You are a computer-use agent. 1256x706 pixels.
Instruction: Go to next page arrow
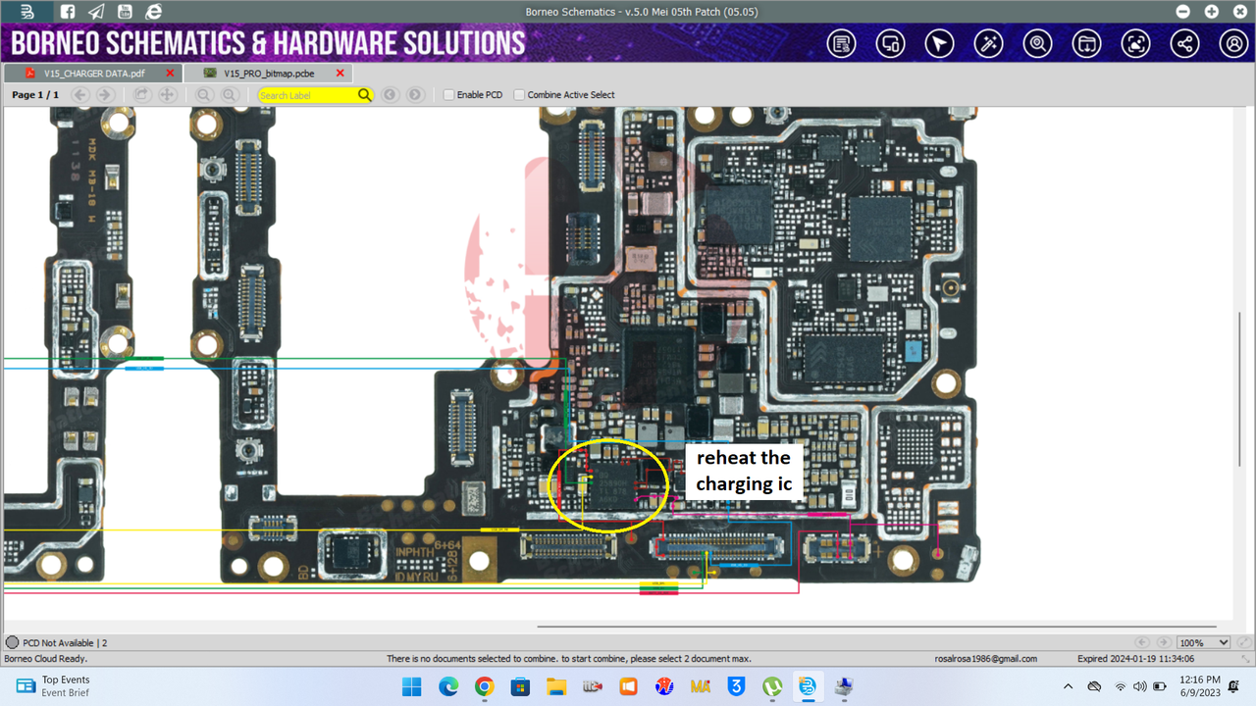105,95
